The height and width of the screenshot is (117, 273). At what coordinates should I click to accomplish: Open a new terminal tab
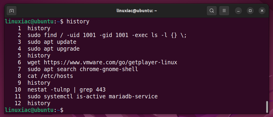pyautogui.click(x=12, y=11)
